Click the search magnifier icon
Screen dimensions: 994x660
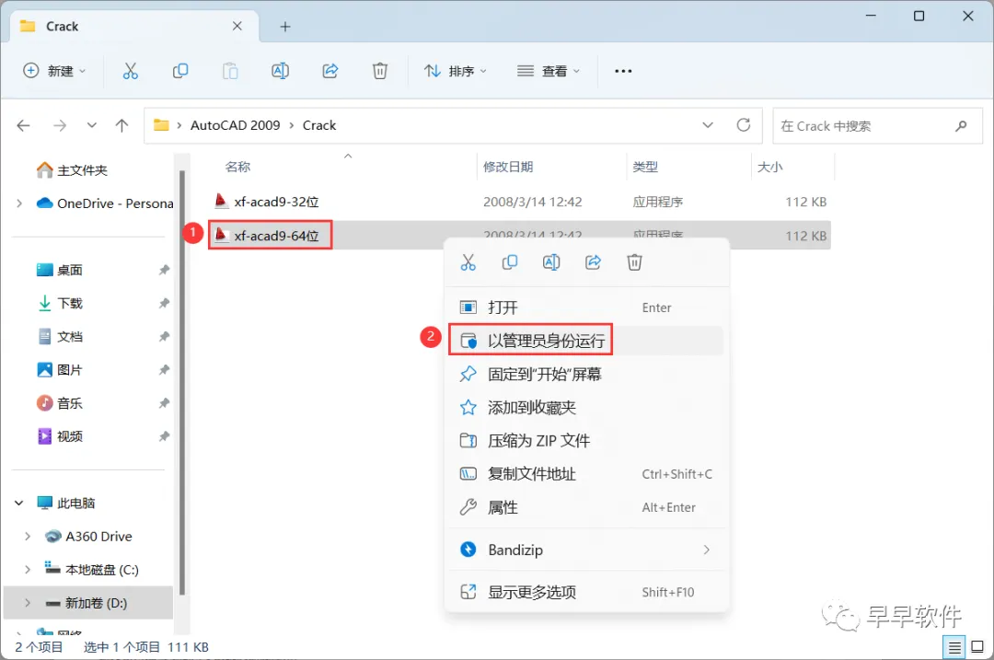click(961, 125)
